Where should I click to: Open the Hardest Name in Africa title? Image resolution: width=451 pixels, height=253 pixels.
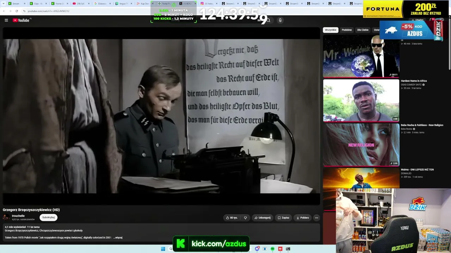tap(414, 81)
